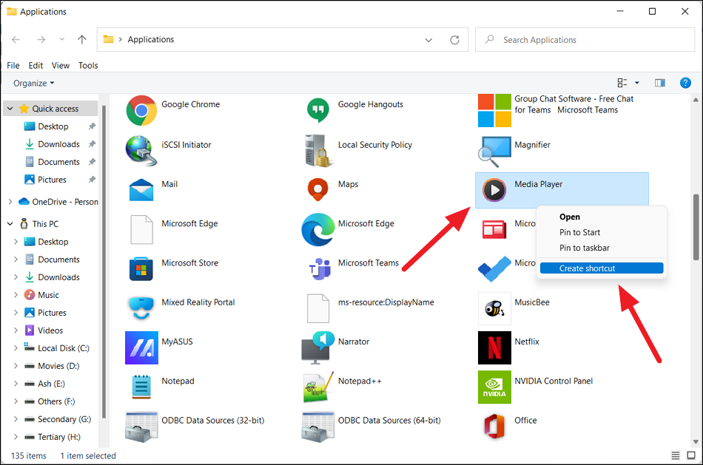This screenshot has width=703, height=465.
Task: Click the Search Applications field
Action: [592, 40]
